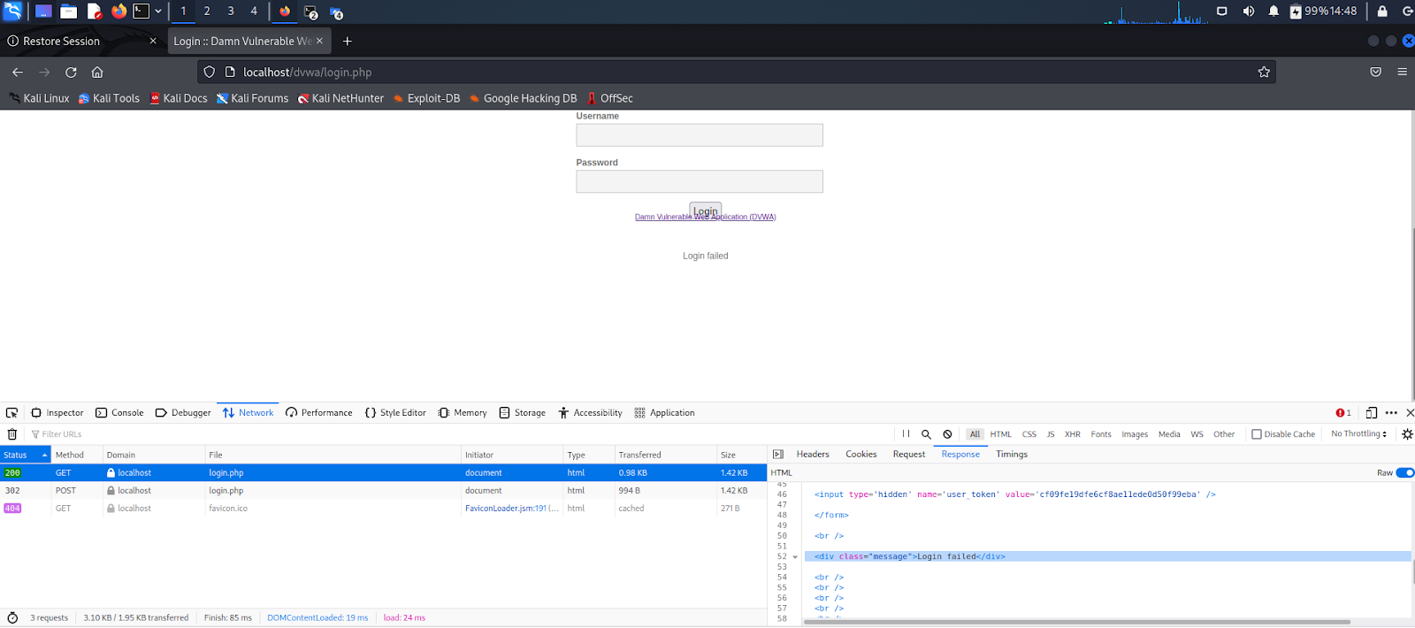Filter requests by WS type
1415x628 pixels.
point(1197,434)
